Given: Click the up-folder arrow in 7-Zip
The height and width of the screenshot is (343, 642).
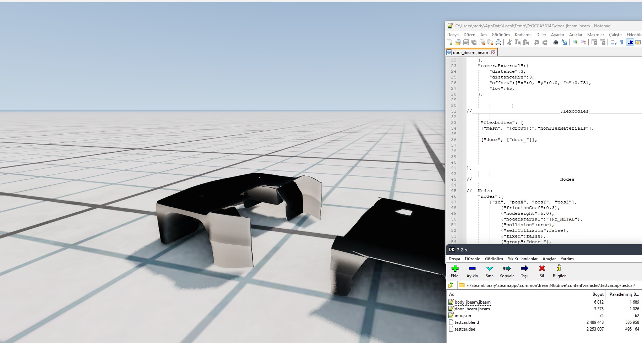Looking at the screenshot, I should tap(451, 285).
